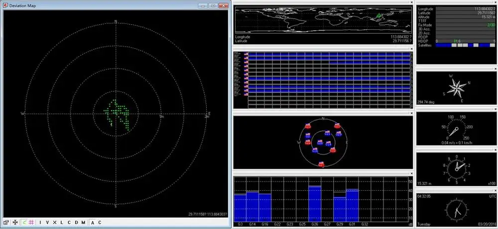This screenshot has height=229, width=498.
Task: Click the C button next to L
Action: (x=69, y=223)
